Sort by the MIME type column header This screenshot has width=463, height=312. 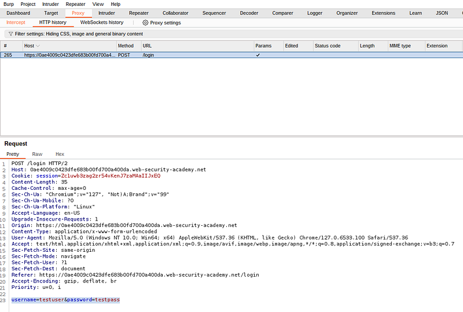[406, 46]
